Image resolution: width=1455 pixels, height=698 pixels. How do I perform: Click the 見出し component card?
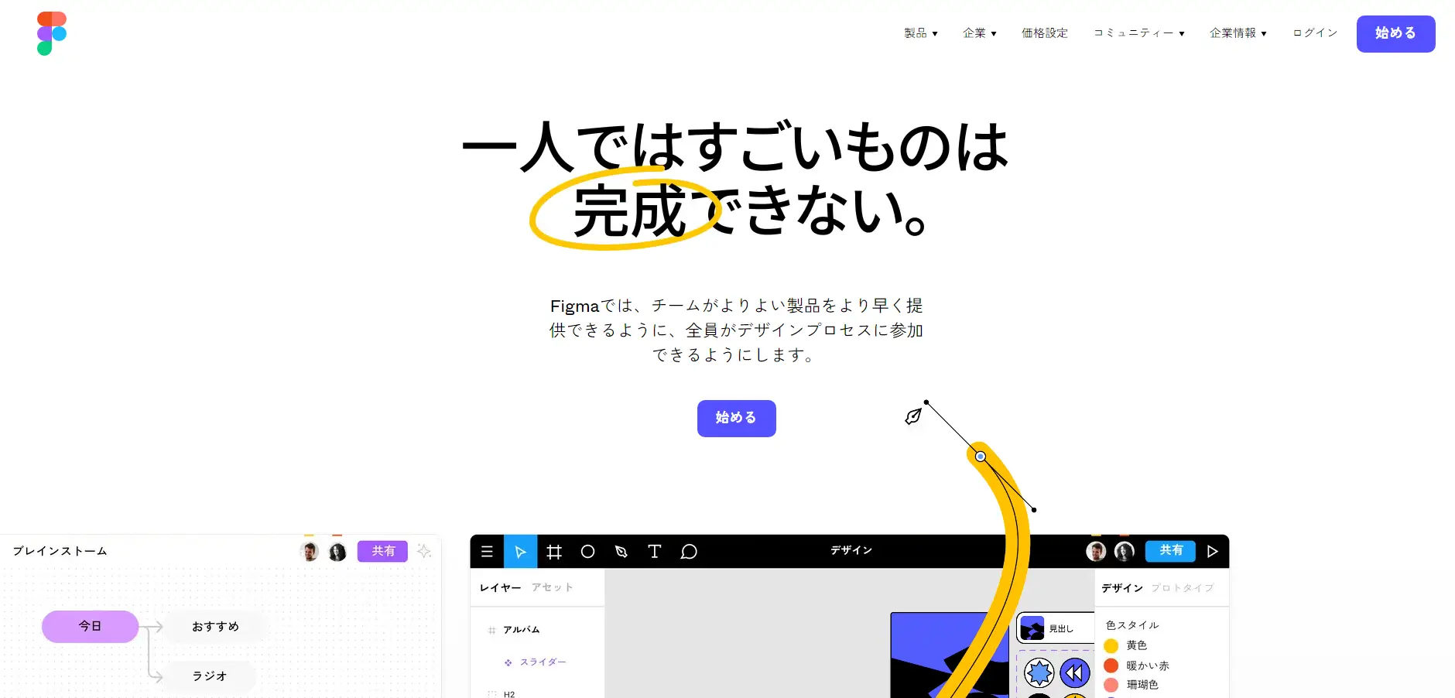[x=1055, y=628]
